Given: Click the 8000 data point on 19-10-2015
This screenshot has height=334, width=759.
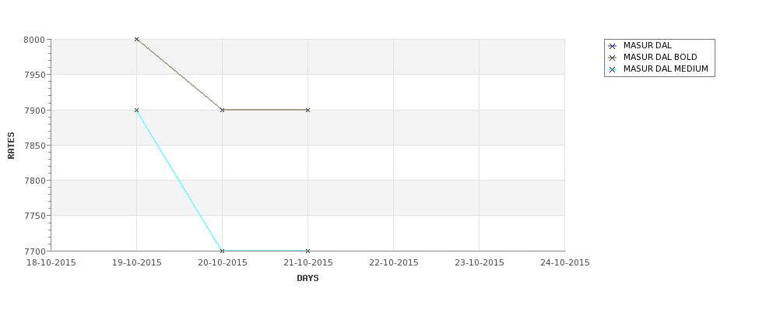Looking at the screenshot, I should (x=137, y=39).
